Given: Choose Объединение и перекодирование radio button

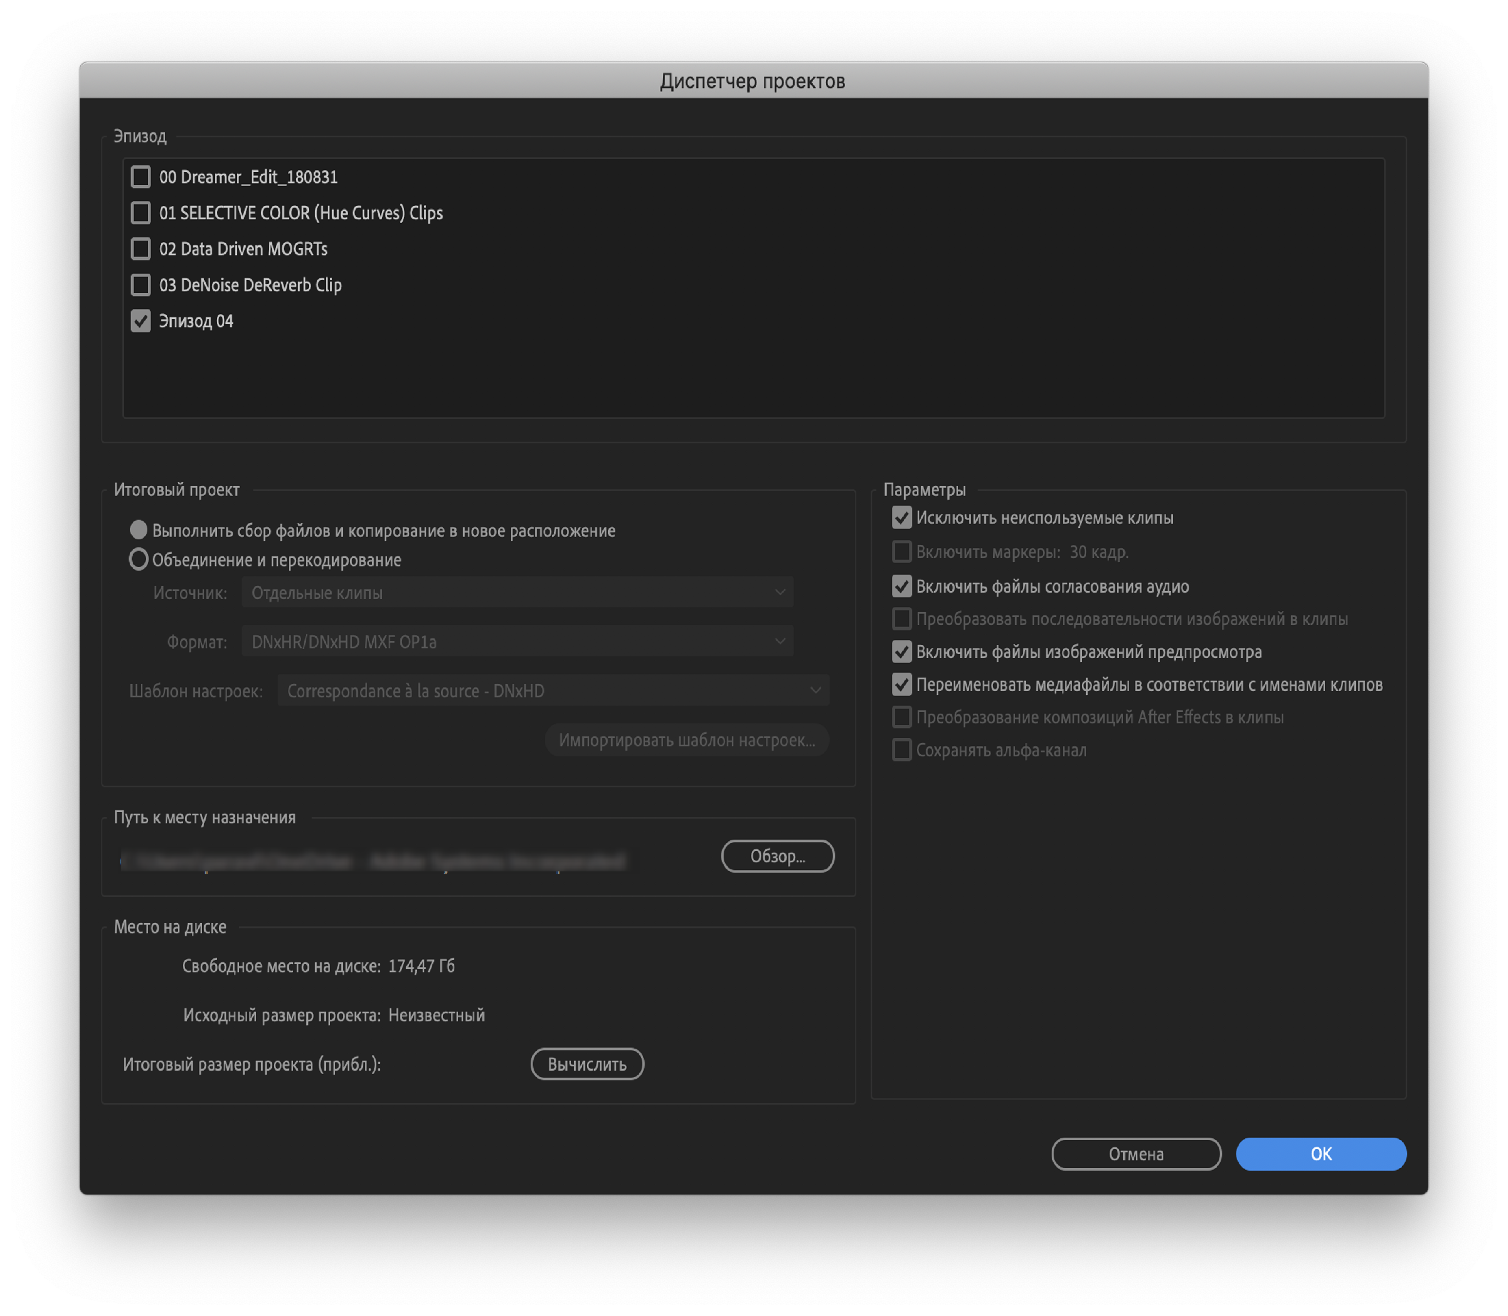Looking at the screenshot, I should [x=138, y=560].
